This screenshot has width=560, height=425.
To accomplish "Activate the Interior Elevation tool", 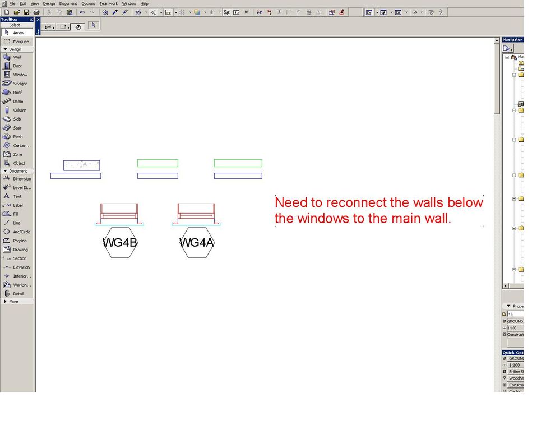I will (x=17, y=276).
